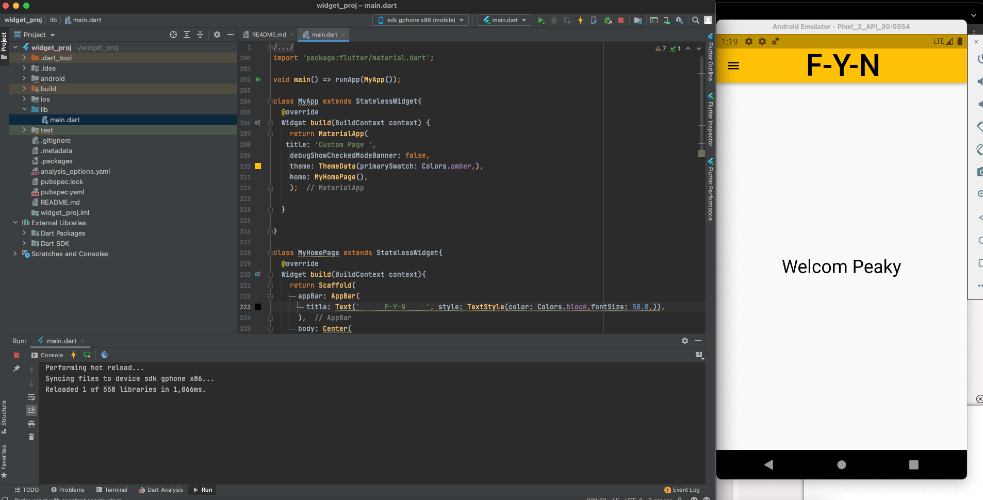Run the app with the green play button
Viewport: 983px width, 500px height.
click(x=540, y=20)
